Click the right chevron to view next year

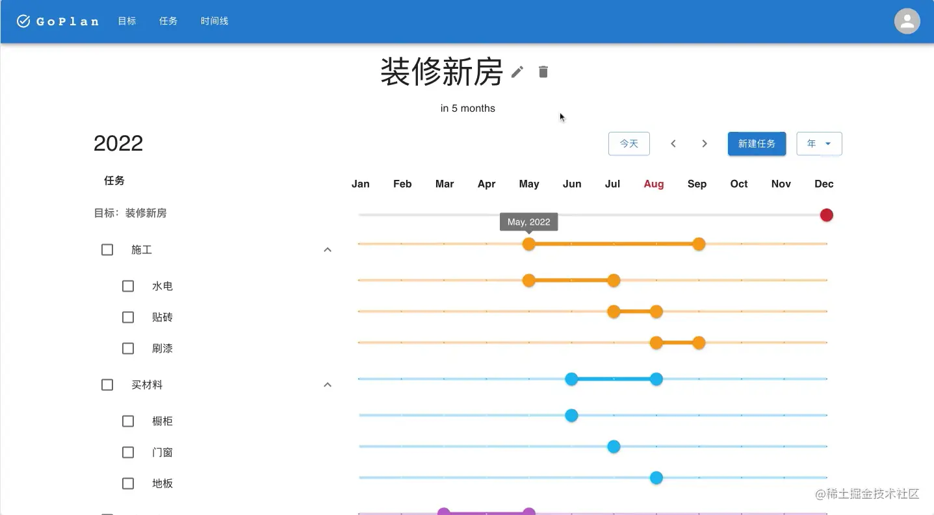705,144
